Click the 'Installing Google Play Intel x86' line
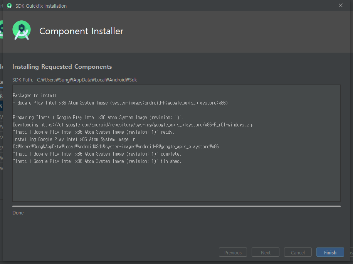353x264 pixels. point(74,139)
